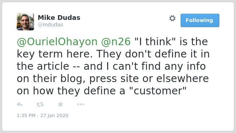Image resolution: width=236 pixels, height=133 pixels.
Task: Click the word "article" in tweet text
Action: [53, 66]
